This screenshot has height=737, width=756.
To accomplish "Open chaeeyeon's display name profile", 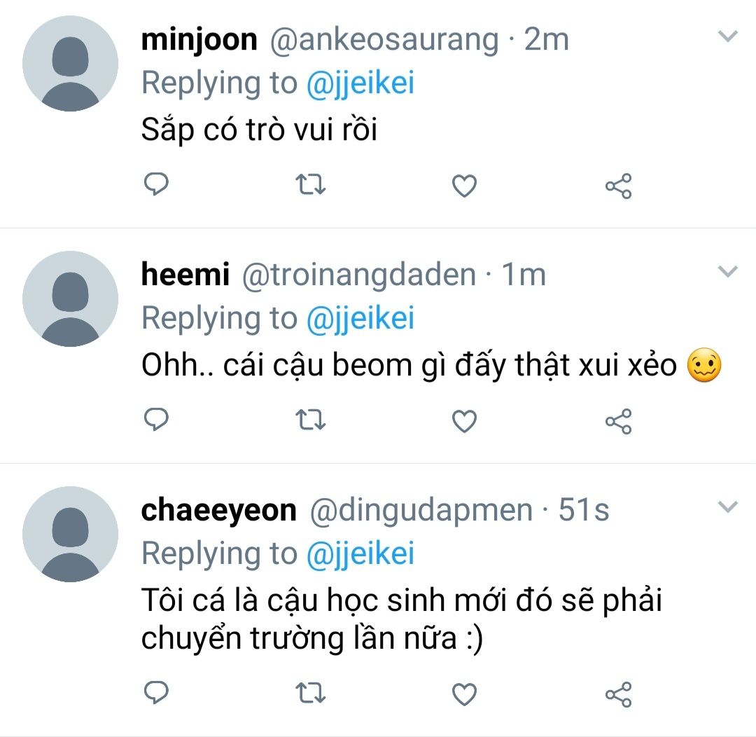I will [x=218, y=511].
